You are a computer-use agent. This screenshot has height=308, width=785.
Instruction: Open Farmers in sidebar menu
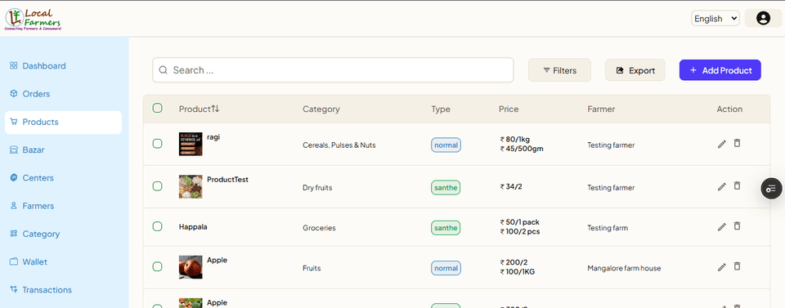click(63, 206)
